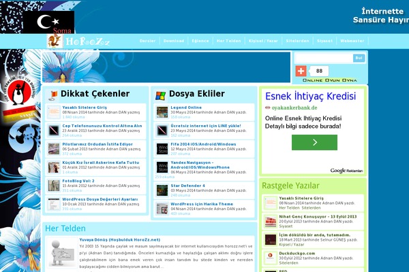Click the flag icon beside Dikkat Çekenler
Screen dimensions: 409x272
pos(52,95)
